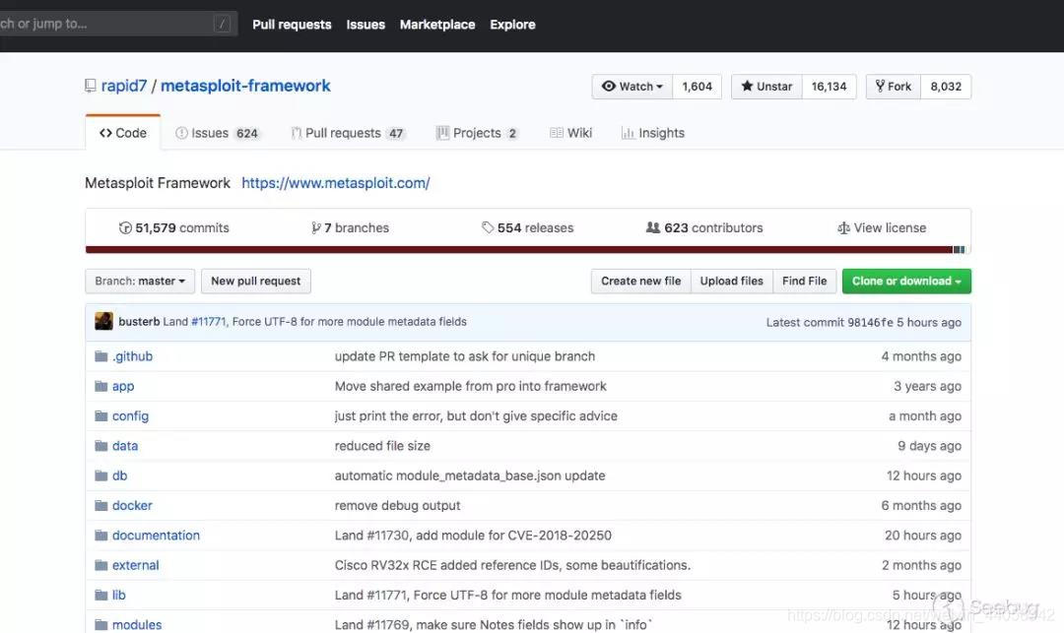View the 7 branches
The height and width of the screenshot is (633, 1064).
point(350,227)
